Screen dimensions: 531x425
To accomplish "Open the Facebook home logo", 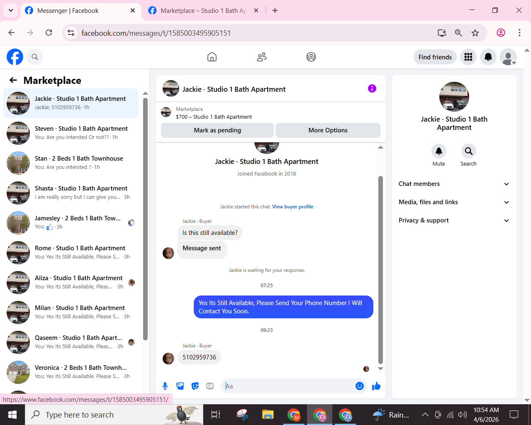I will [x=15, y=57].
